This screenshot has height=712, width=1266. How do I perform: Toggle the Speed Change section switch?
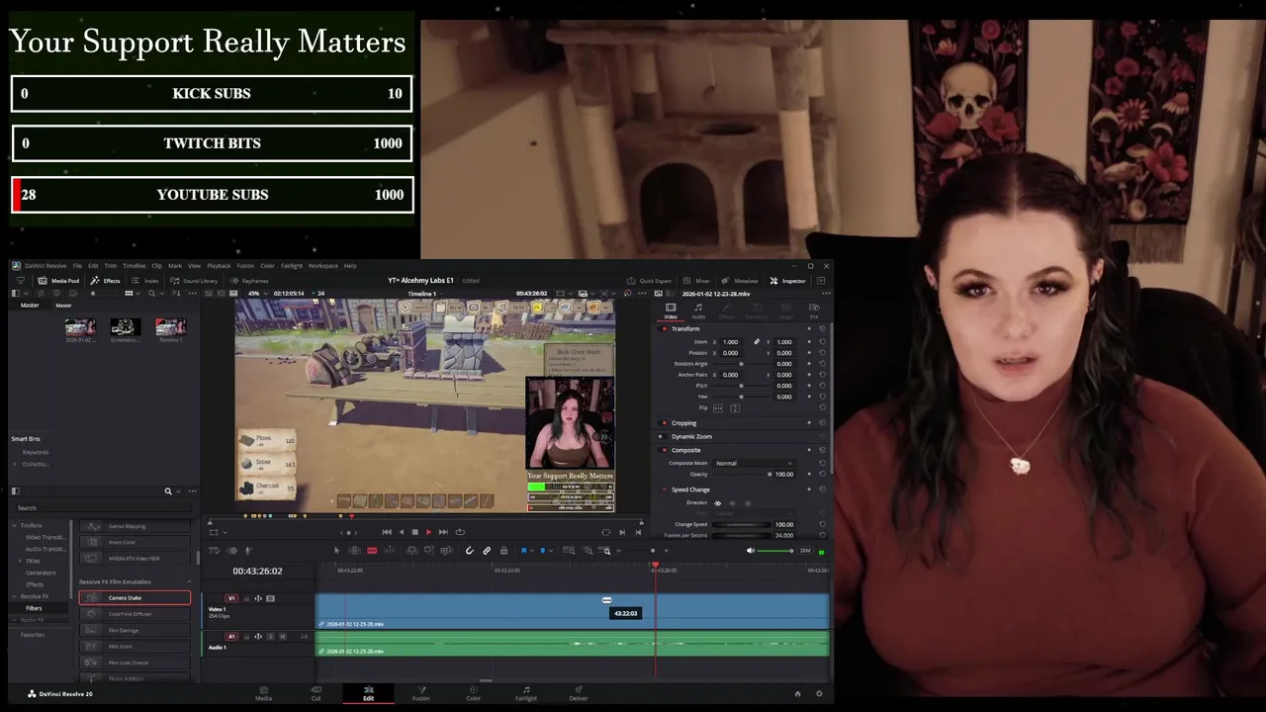[x=664, y=489]
